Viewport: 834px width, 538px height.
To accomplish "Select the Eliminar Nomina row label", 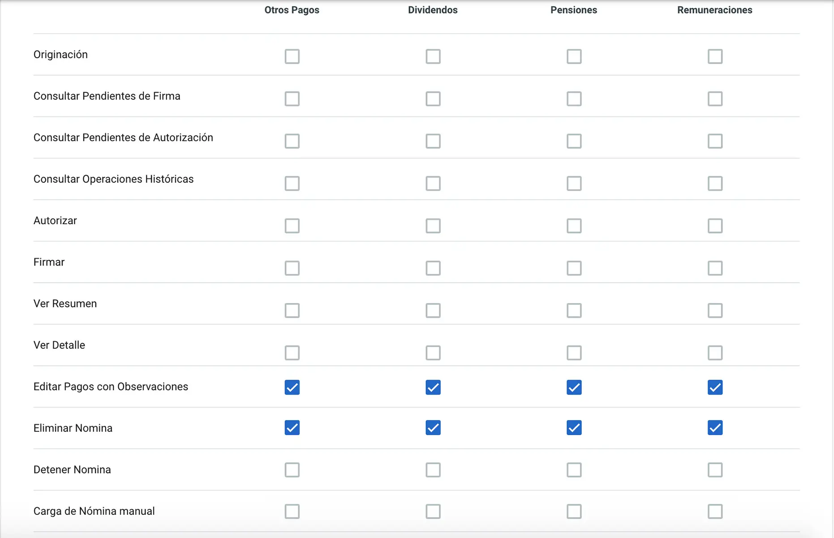I will (73, 428).
